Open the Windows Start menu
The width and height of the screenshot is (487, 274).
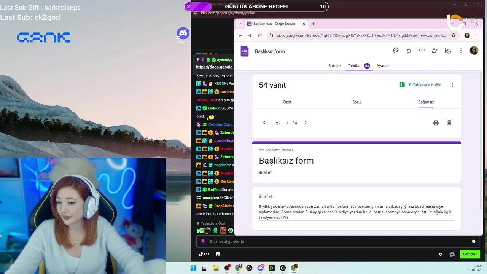(x=193, y=268)
